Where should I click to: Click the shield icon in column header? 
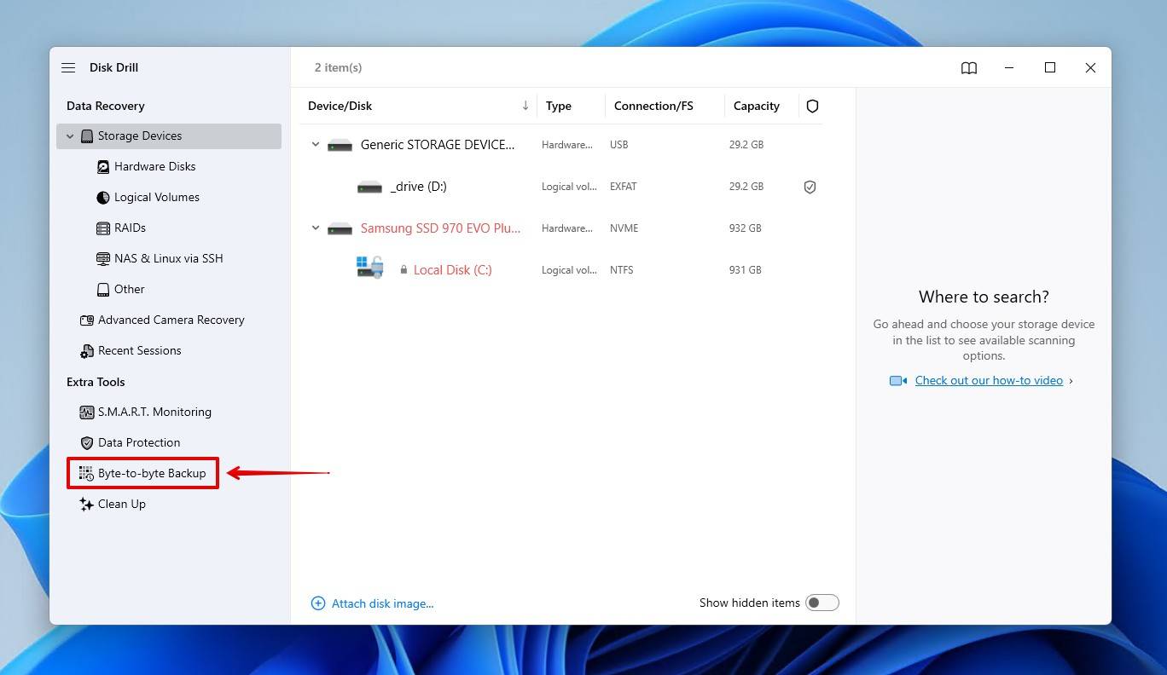click(x=812, y=106)
